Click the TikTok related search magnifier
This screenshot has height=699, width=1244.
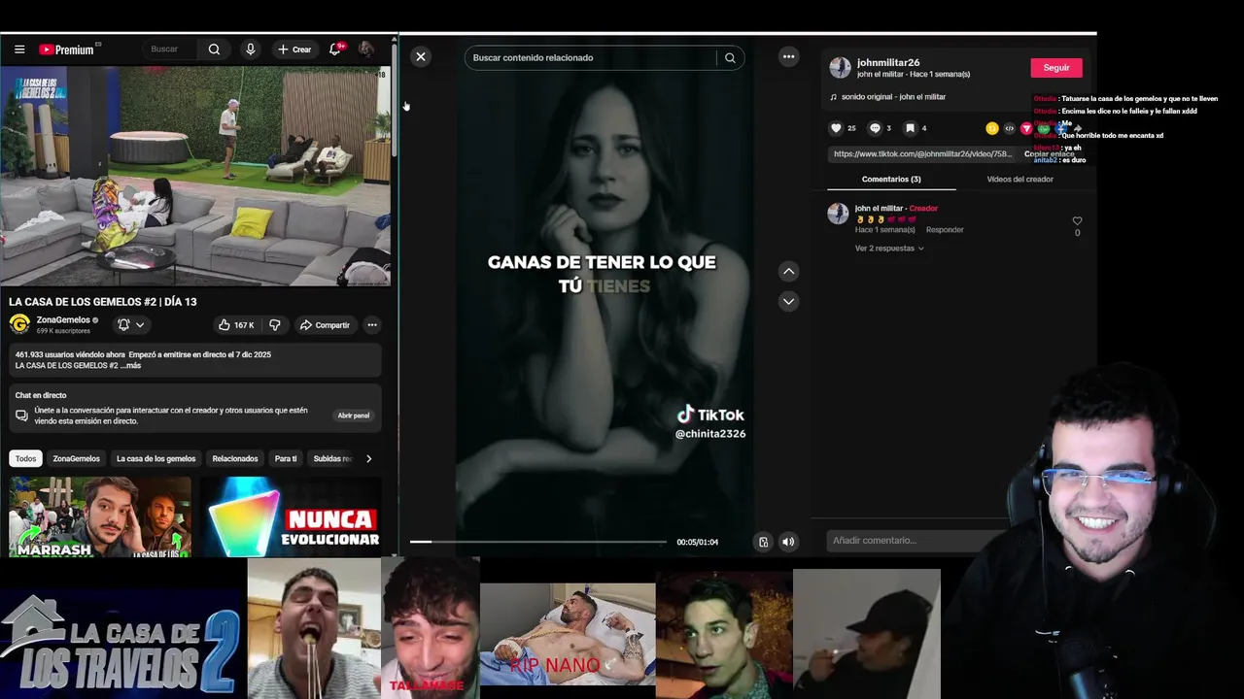click(x=730, y=57)
